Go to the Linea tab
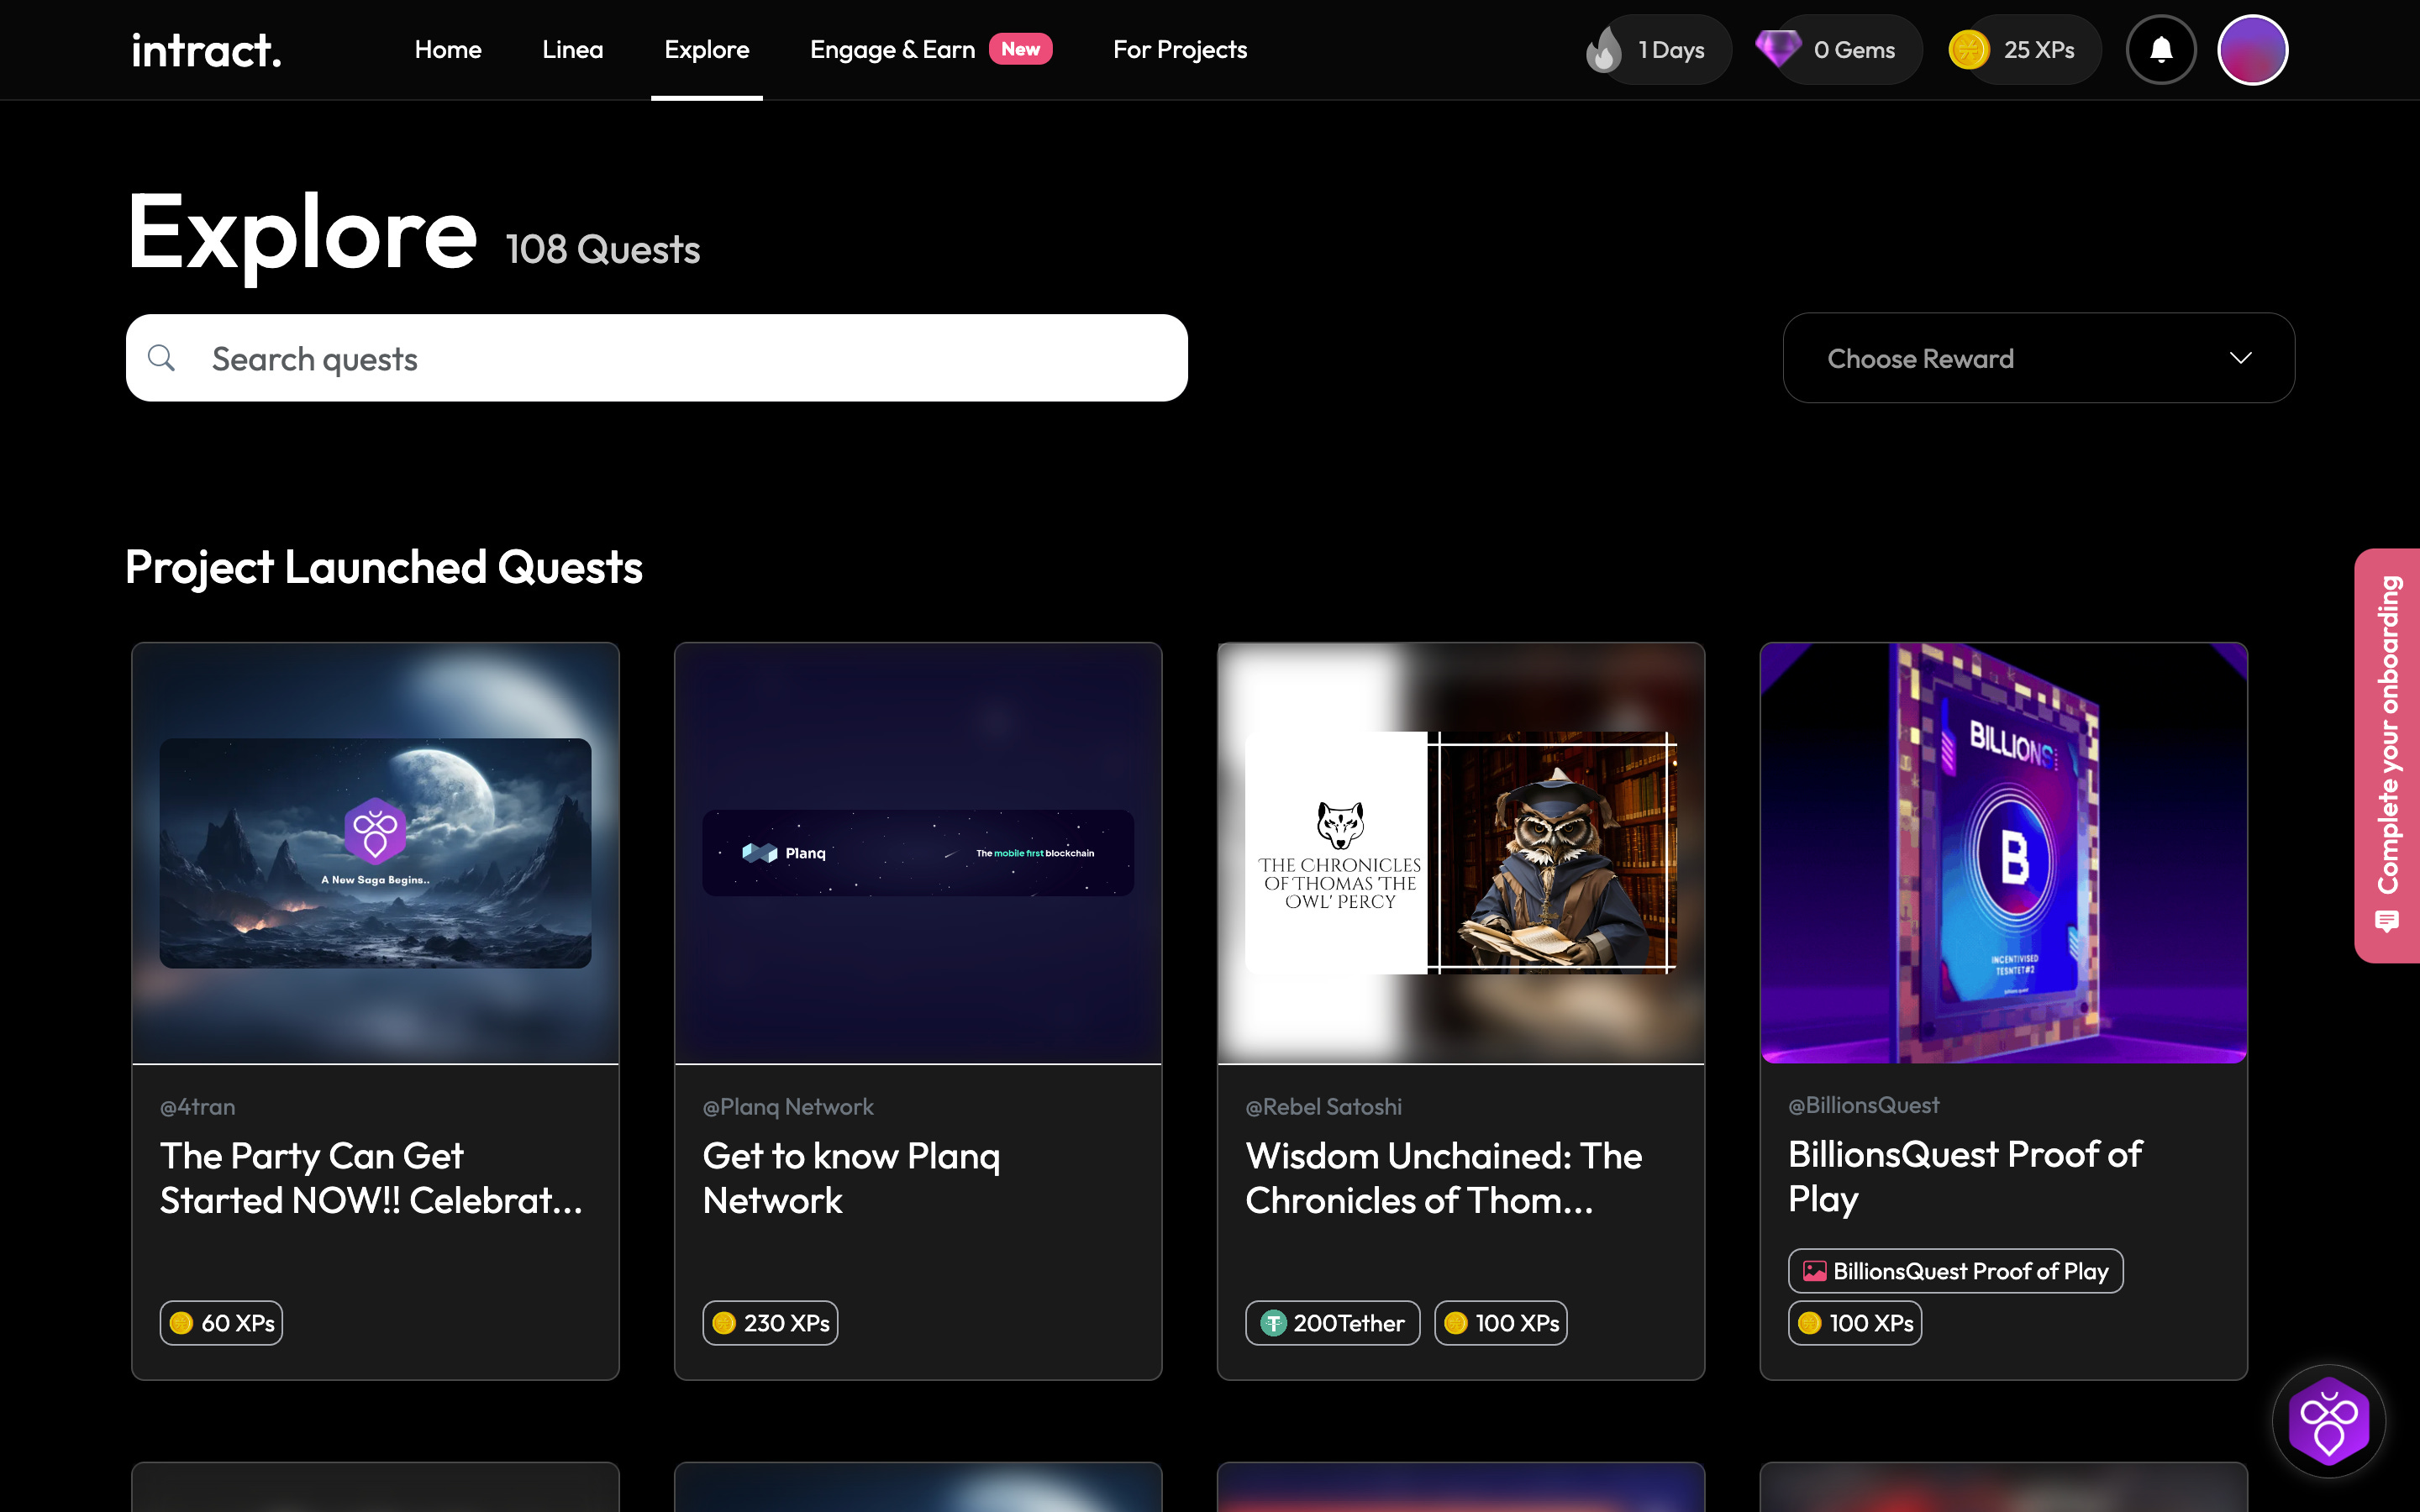The height and width of the screenshot is (1512, 2420). tap(572, 50)
